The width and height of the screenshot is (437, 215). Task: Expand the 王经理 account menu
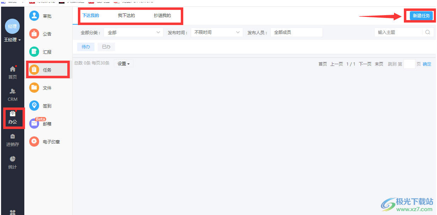(x=12, y=40)
